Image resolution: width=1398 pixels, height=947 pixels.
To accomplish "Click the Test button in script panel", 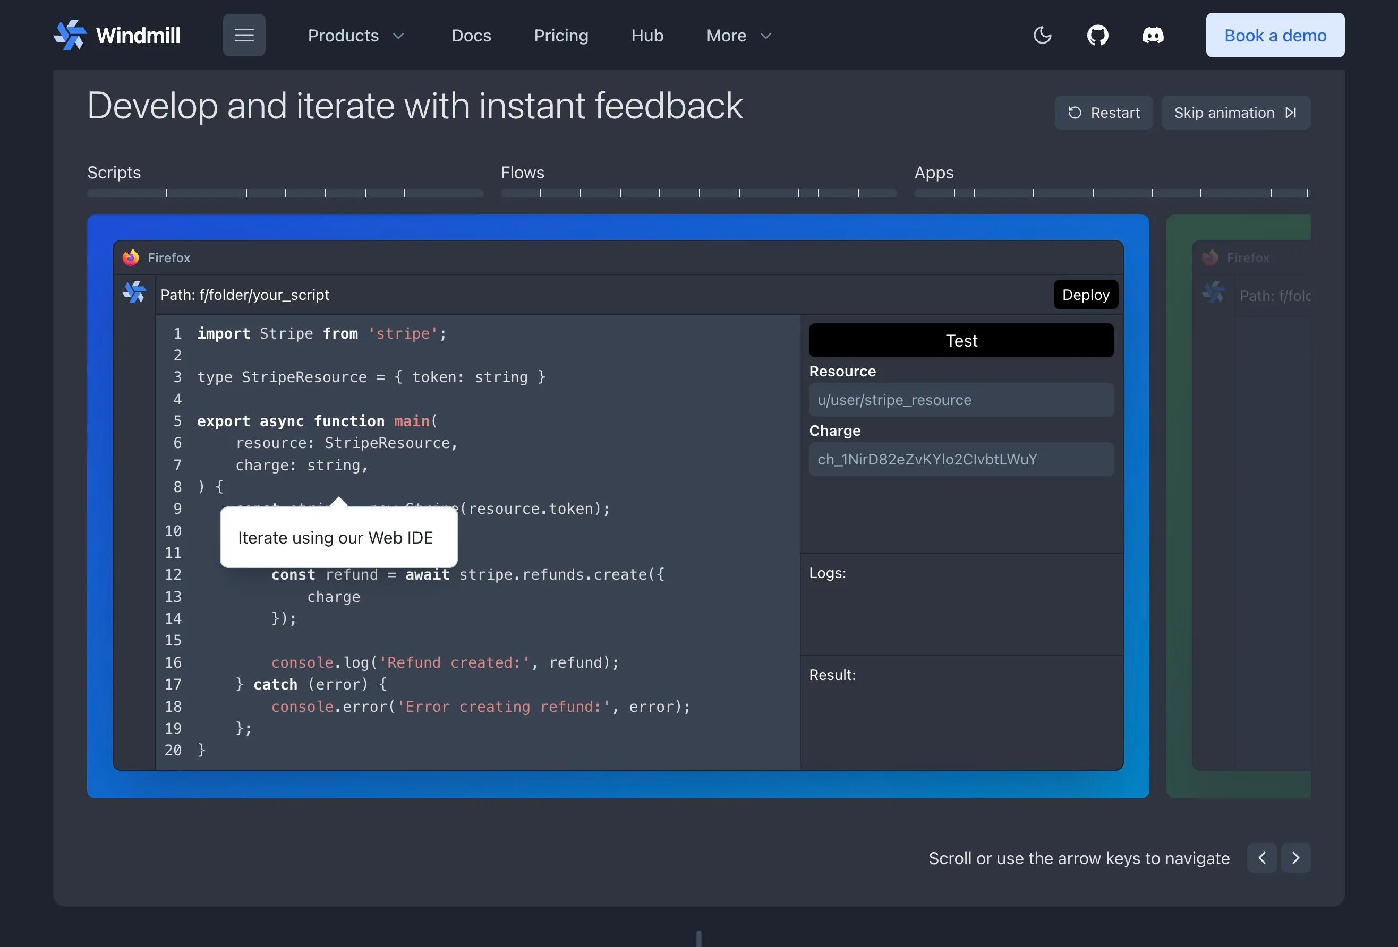I will (961, 340).
